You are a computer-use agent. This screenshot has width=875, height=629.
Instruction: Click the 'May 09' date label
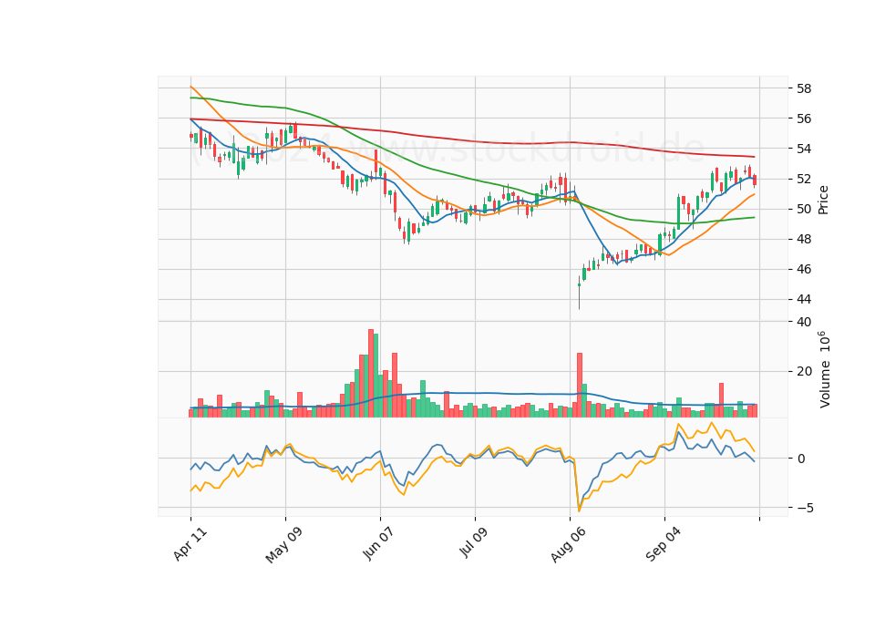[x=284, y=545]
